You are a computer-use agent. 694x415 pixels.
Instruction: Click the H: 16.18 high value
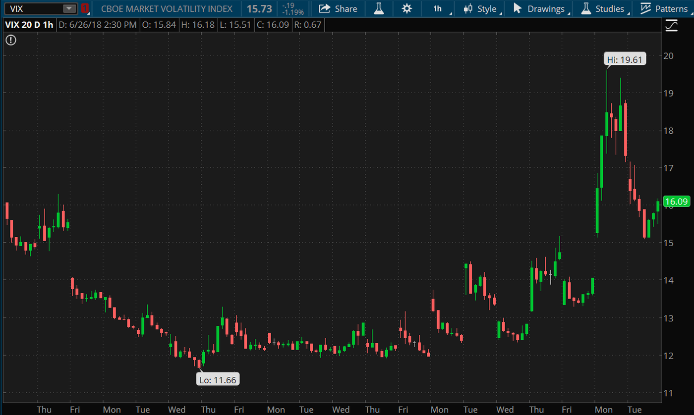(x=197, y=25)
